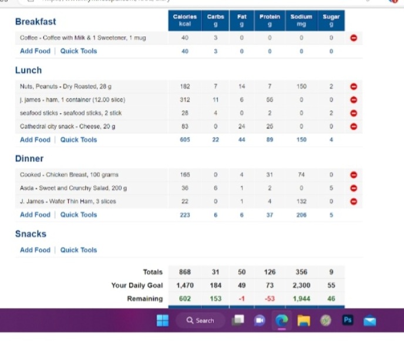Click the Sugar g column header
The height and width of the screenshot is (352, 404).
coord(331,21)
